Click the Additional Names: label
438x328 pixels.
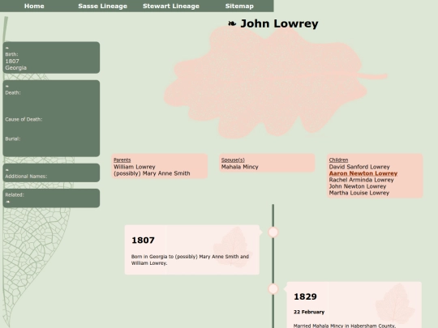tap(26, 177)
